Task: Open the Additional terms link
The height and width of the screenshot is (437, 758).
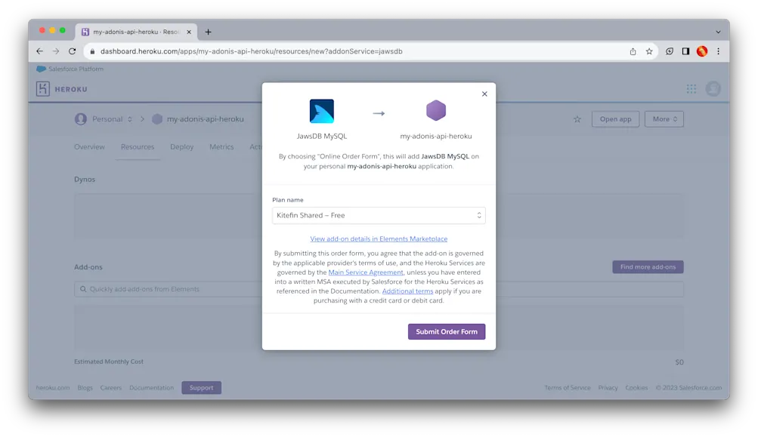Action: (407, 291)
